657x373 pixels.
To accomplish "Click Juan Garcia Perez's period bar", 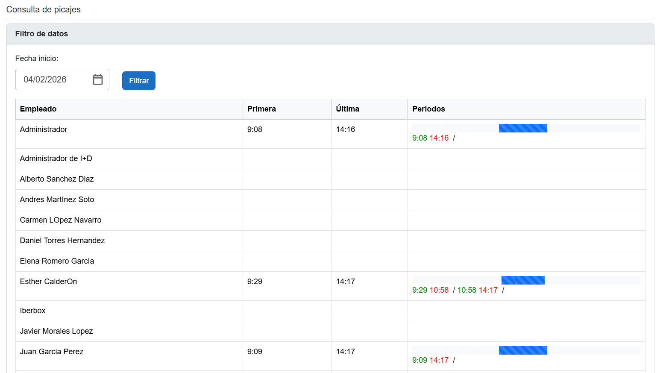I will pos(522,350).
